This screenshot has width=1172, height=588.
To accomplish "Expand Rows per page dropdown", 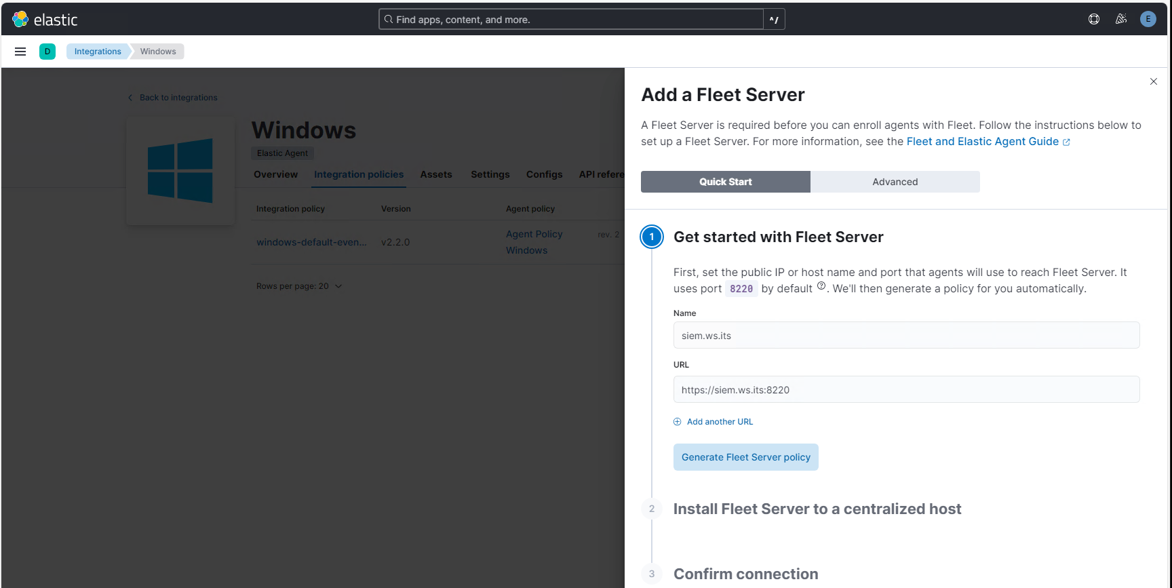I will coord(299,286).
